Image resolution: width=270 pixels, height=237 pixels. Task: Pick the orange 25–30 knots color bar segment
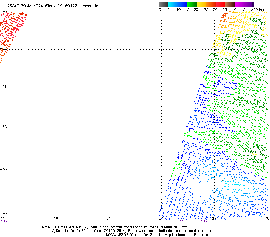[211, 4]
